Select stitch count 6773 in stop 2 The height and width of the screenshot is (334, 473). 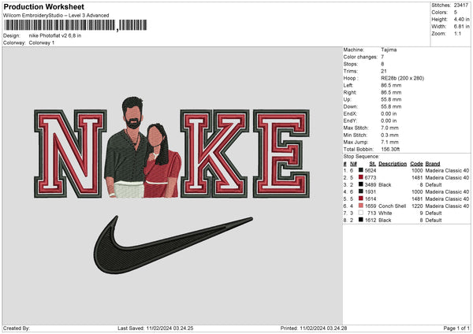pyautogui.click(x=371, y=178)
